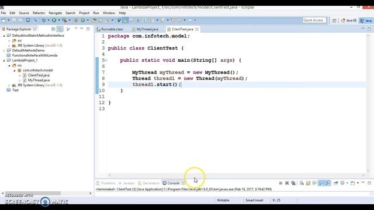Click the Search flashlight toolbar icon
Viewport: 374px width, 210px height.
click(x=108, y=20)
